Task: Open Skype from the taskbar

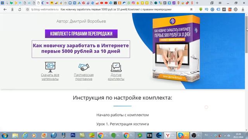Action: point(183,136)
